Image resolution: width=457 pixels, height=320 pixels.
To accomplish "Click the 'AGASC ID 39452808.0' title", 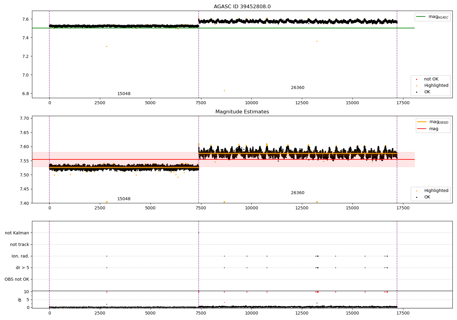I will 242,7.
